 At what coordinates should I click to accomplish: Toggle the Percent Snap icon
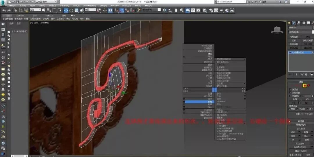(x=127, y=10)
